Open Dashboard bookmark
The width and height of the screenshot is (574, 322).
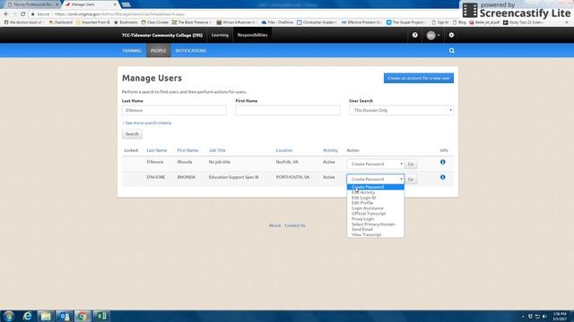coord(61,22)
